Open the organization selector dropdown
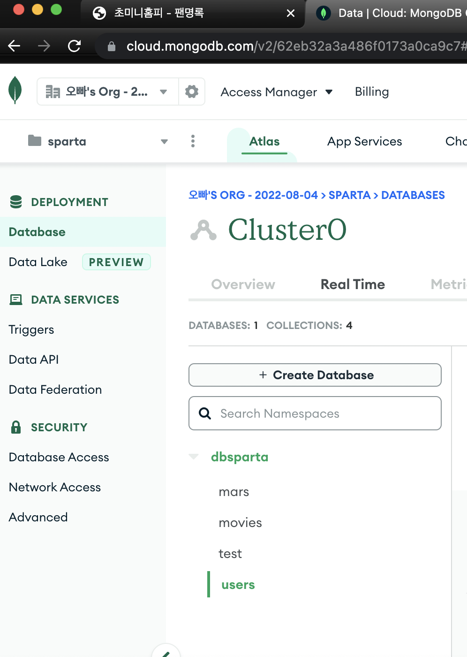This screenshot has height=657, width=467. [108, 92]
